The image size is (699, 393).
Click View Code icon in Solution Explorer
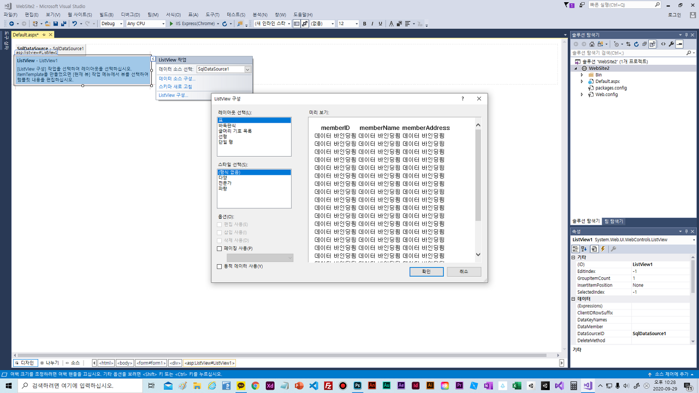[663, 44]
